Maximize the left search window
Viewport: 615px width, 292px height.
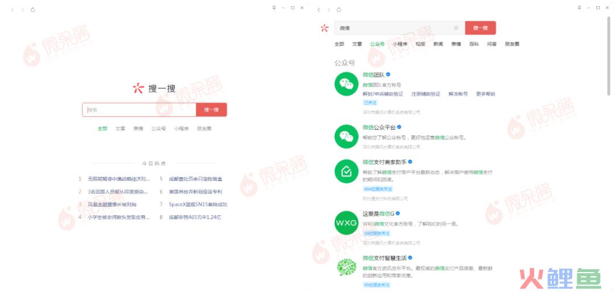(x=293, y=8)
